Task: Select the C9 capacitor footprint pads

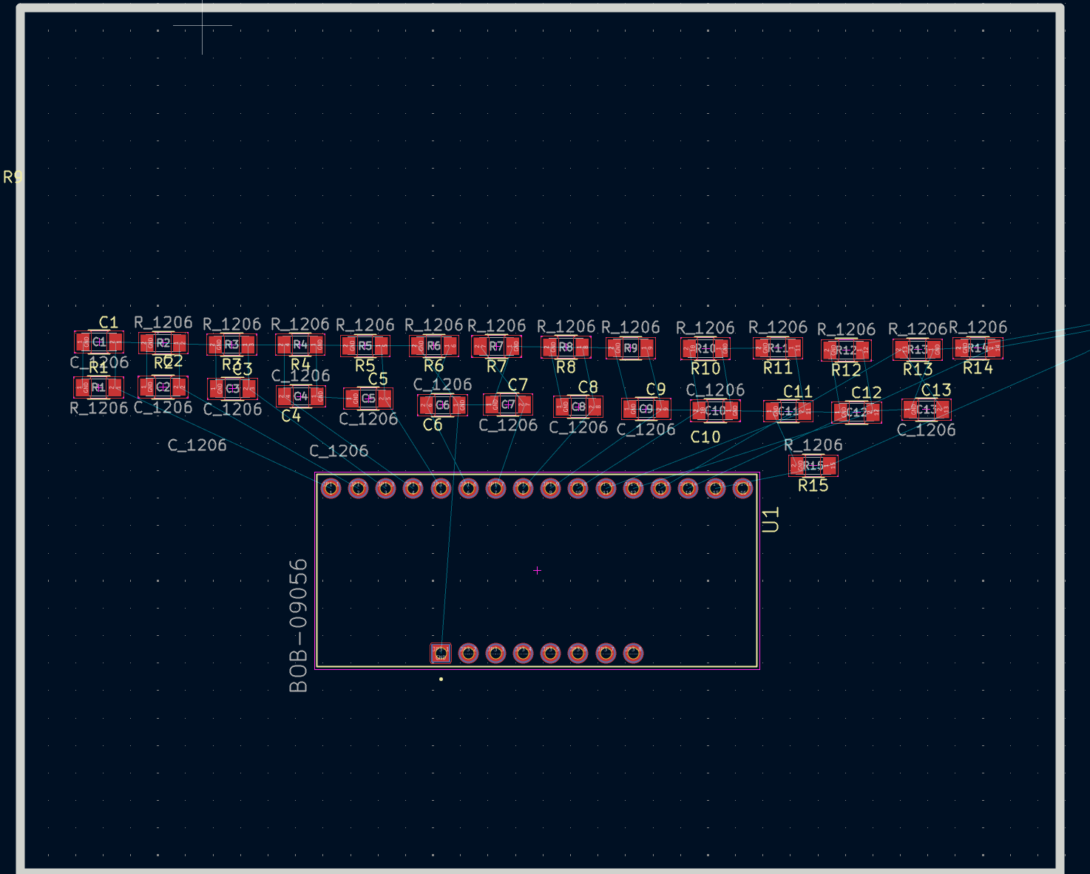Action: pyautogui.click(x=646, y=409)
